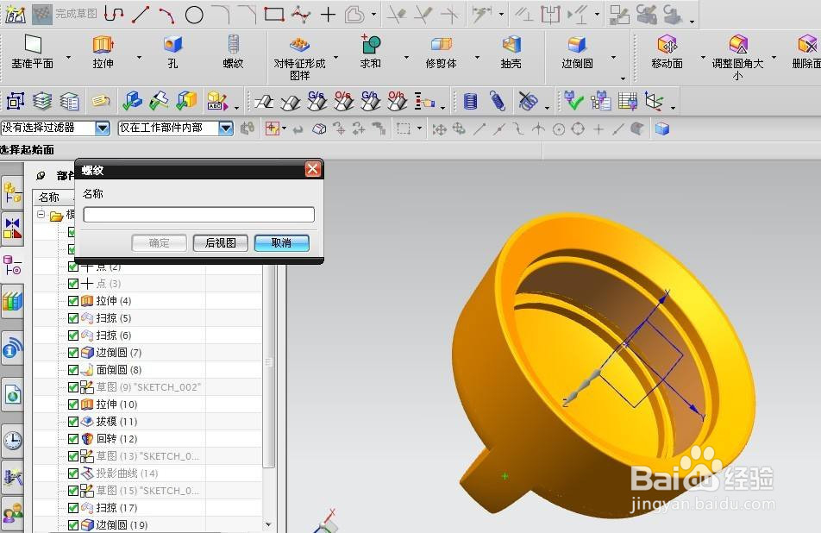
Task: Open the roles people sidebar tab
Action: pyautogui.click(x=13, y=513)
